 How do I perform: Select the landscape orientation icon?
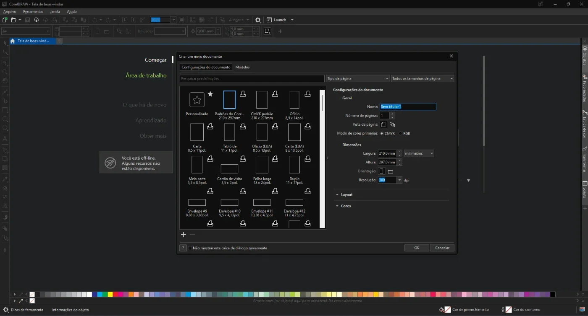[x=390, y=171]
